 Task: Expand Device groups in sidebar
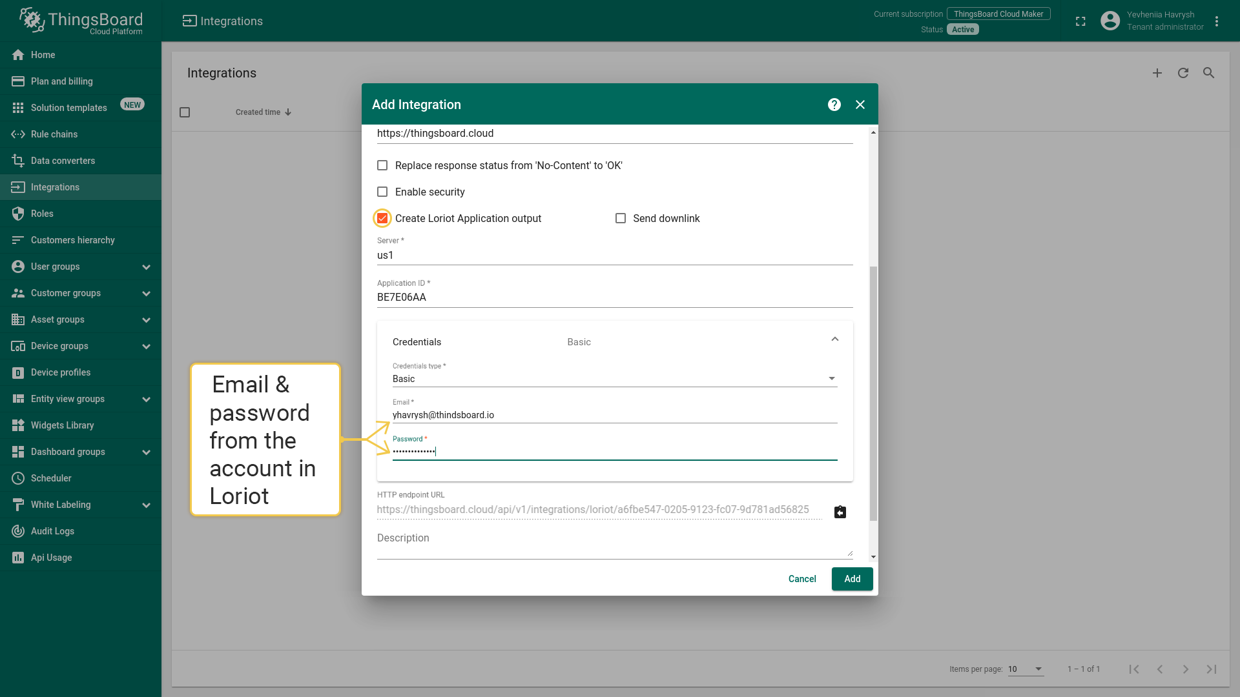point(147,346)
